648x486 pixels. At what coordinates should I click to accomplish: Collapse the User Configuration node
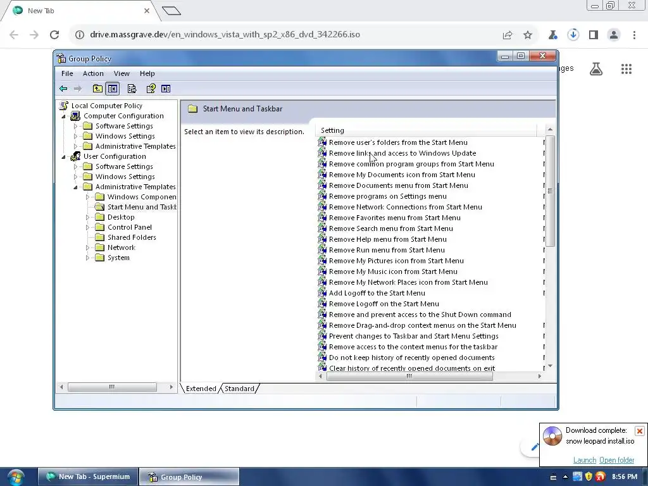pos(64,157)
